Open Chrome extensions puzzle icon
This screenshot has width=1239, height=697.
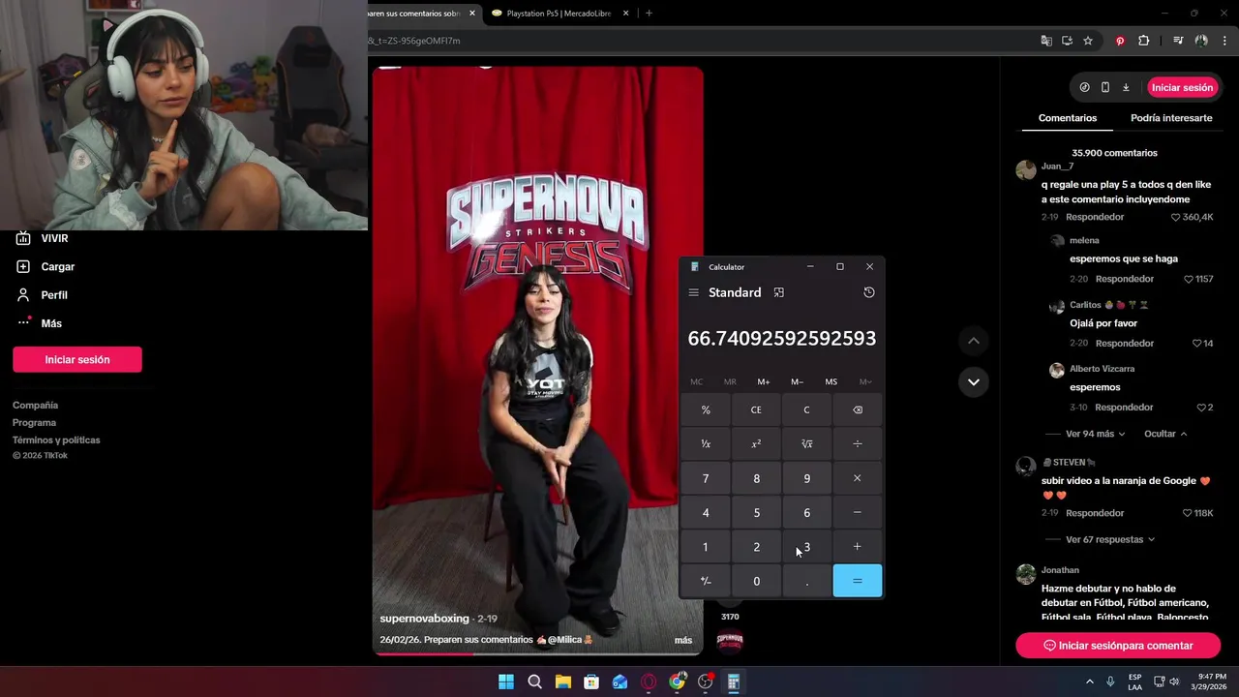[1144, 41]
